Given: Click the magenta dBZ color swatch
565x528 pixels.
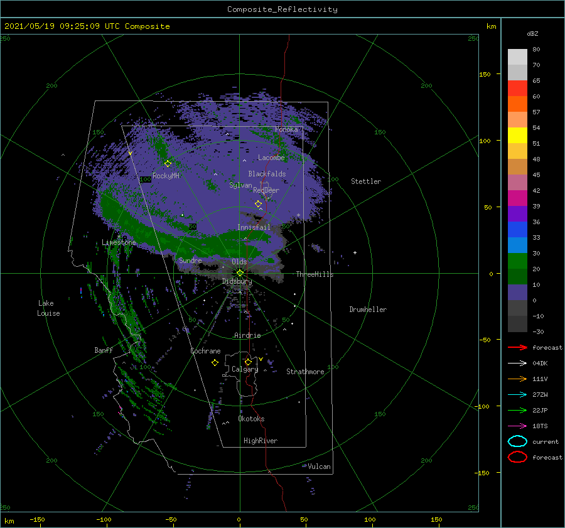Looking at the screenshot, I should [517, 198].
